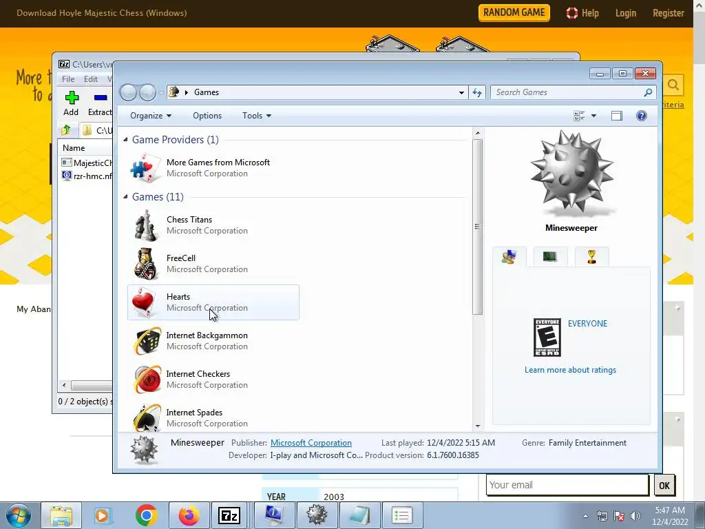Open the Edit menu in 7-Zip
This screenshot has width=705, height=529.
[90, 79]
